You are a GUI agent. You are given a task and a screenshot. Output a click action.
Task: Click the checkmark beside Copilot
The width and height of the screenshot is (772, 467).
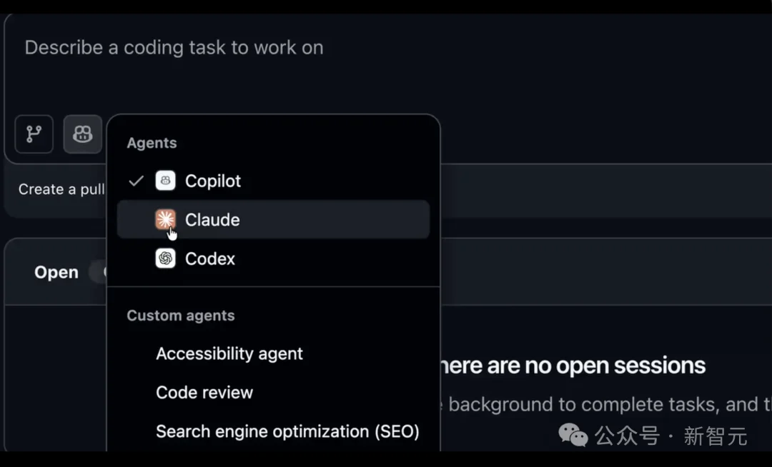[136, 181]
